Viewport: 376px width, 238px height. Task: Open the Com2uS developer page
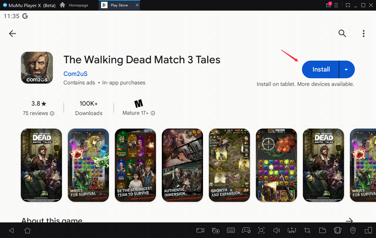pos(75,74)
